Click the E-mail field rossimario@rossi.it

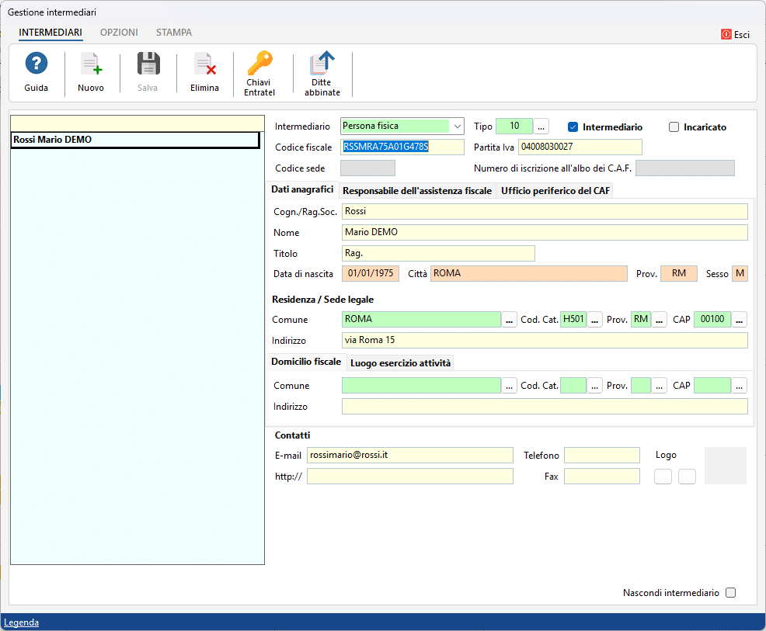[x=410, y=455]
